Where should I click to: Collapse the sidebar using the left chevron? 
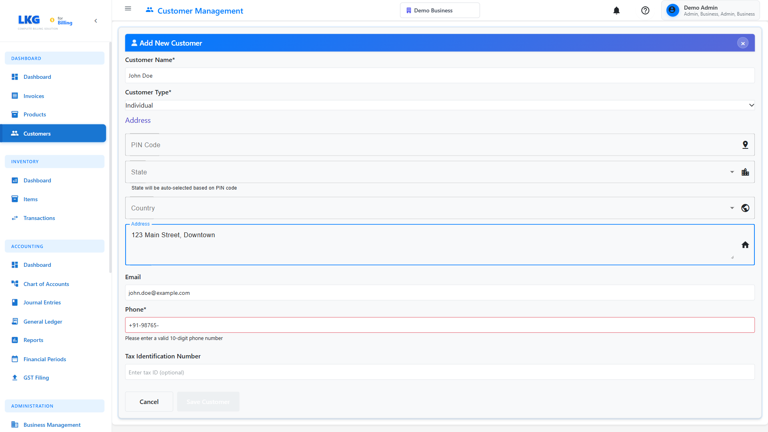click(96, 20)
